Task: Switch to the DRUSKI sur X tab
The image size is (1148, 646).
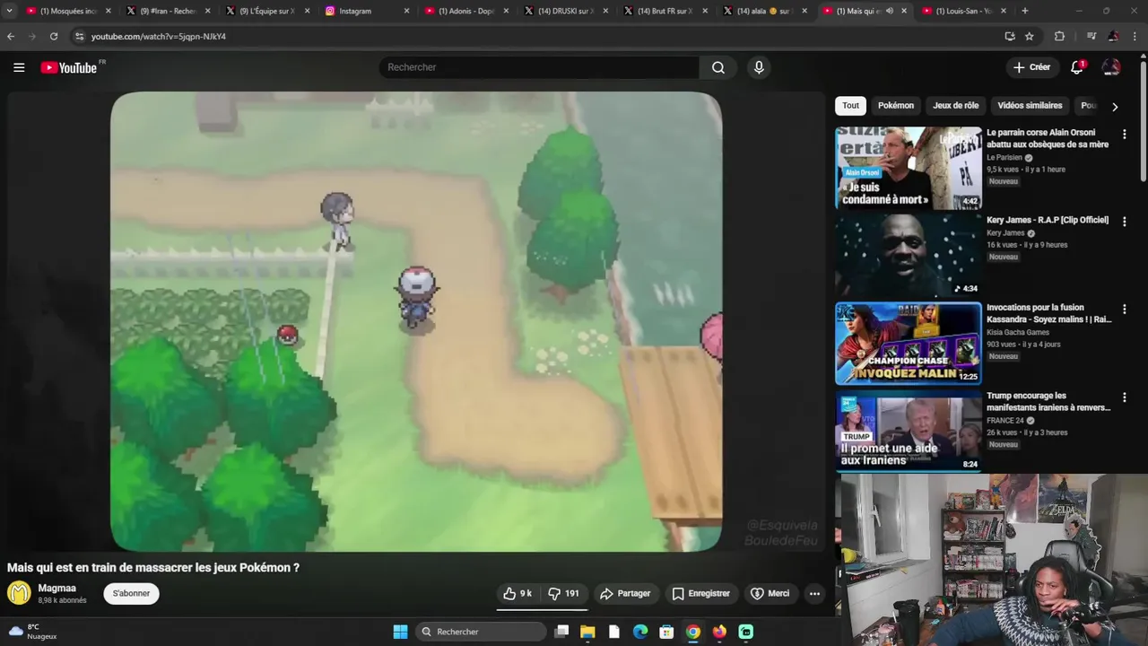Action: [x=566, y=11]
